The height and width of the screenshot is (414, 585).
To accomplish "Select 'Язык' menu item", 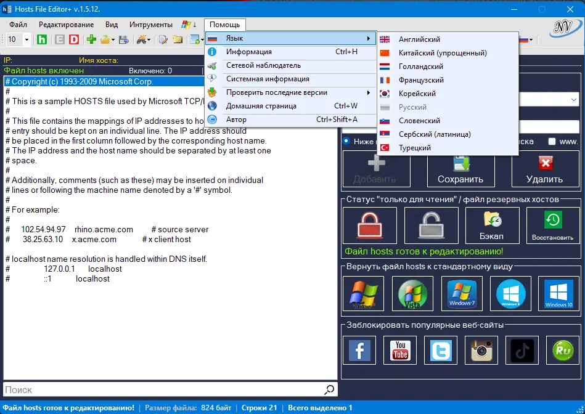I will click(290, 38).
